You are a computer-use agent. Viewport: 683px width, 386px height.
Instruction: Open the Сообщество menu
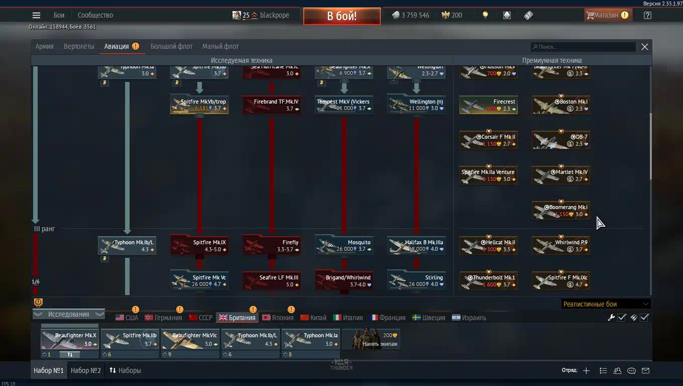pos(95,15)
